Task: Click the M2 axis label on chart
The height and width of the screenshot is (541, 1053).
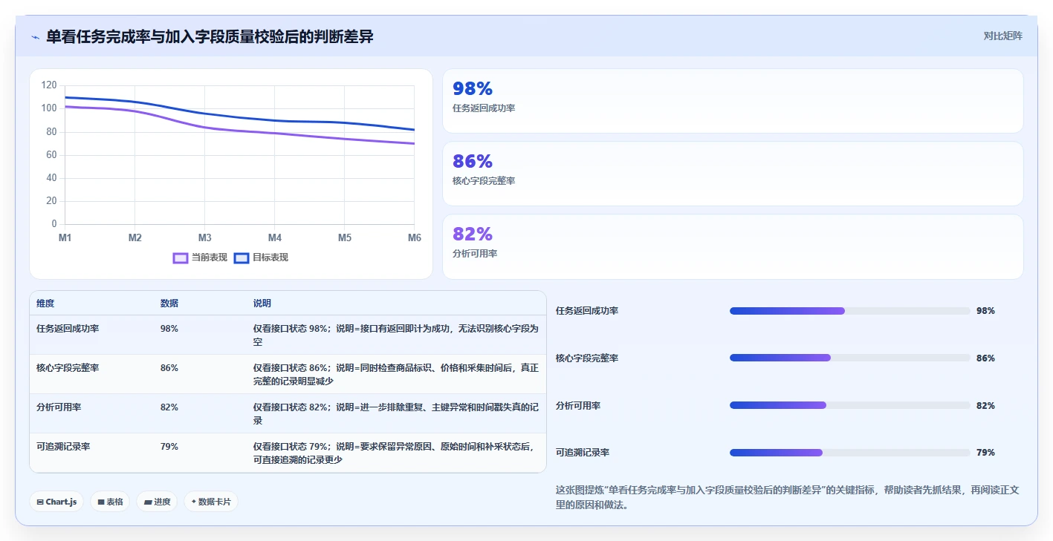Action: click(135, 237)
